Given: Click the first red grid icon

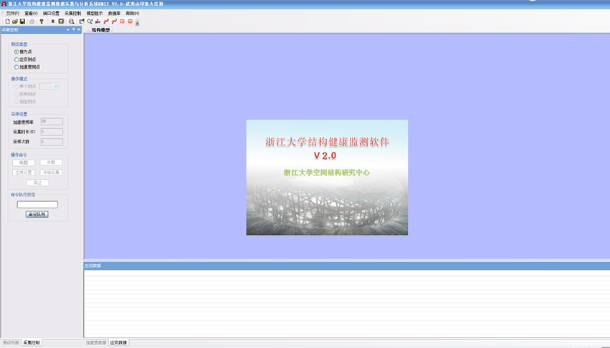Looking at the screenshot, I should (122, 21).
